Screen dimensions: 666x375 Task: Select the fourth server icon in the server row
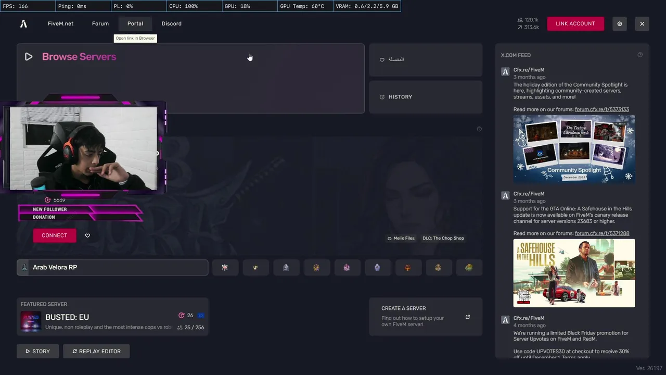316,267
